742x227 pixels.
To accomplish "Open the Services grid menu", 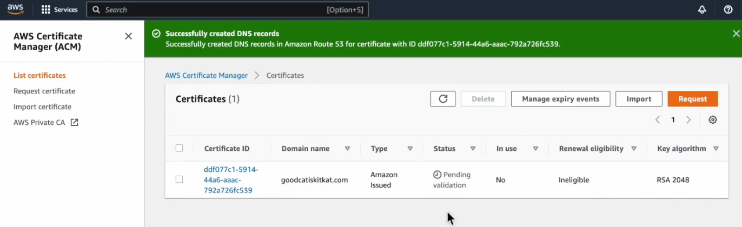I will tap(59, 10).
